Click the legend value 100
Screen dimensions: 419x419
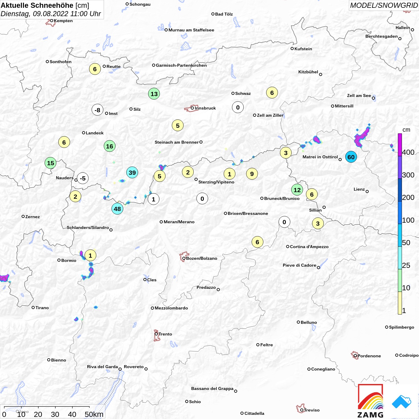click(408, 220)
